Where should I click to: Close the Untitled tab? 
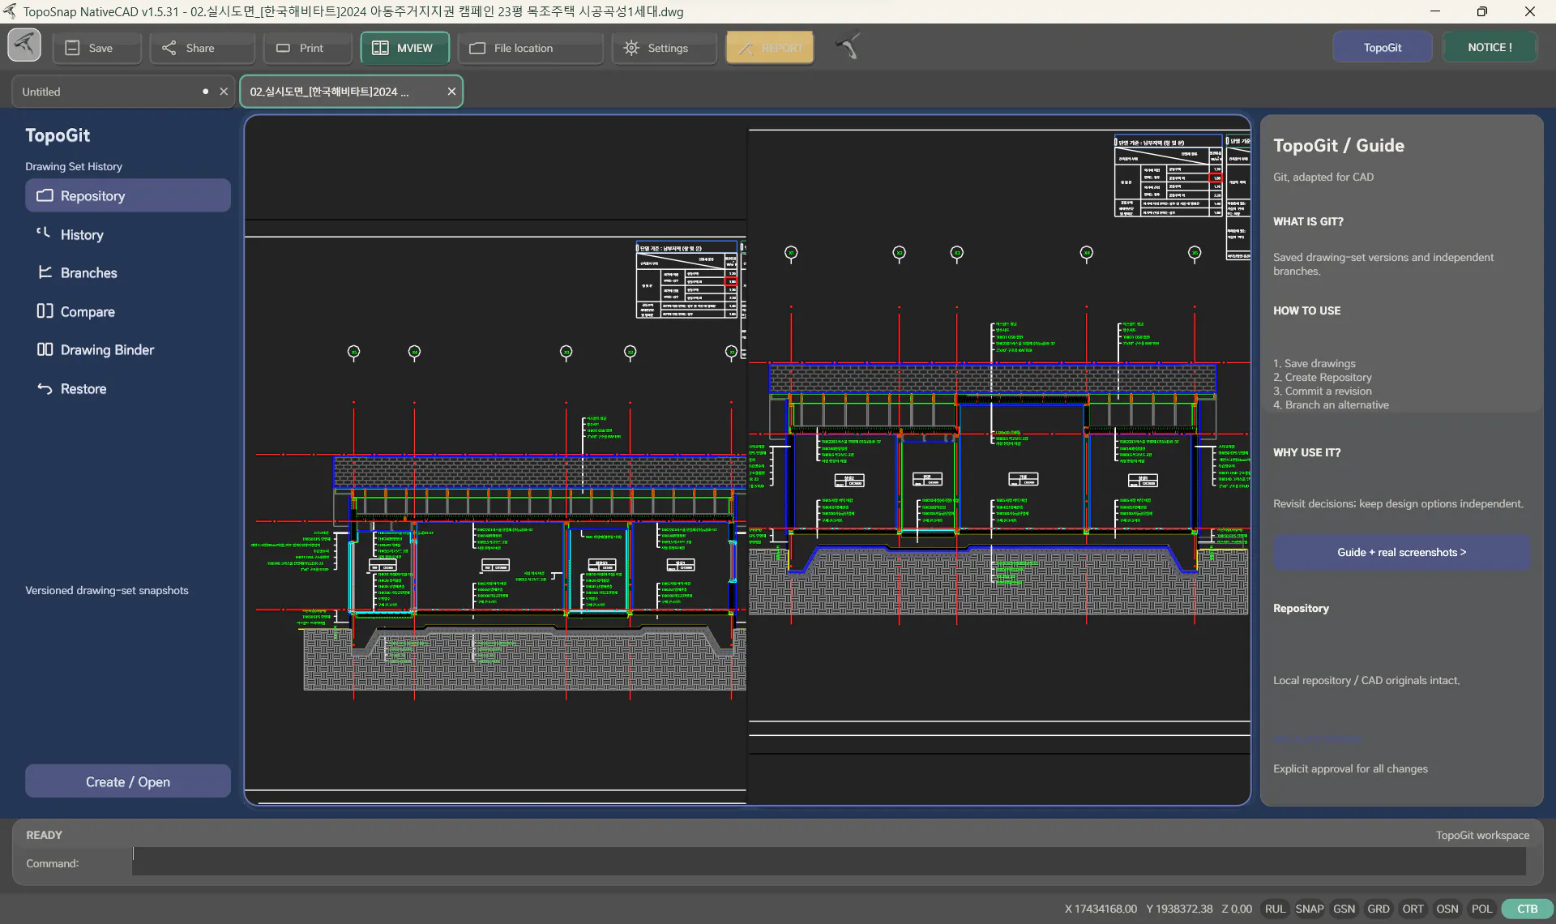(224, 92)
